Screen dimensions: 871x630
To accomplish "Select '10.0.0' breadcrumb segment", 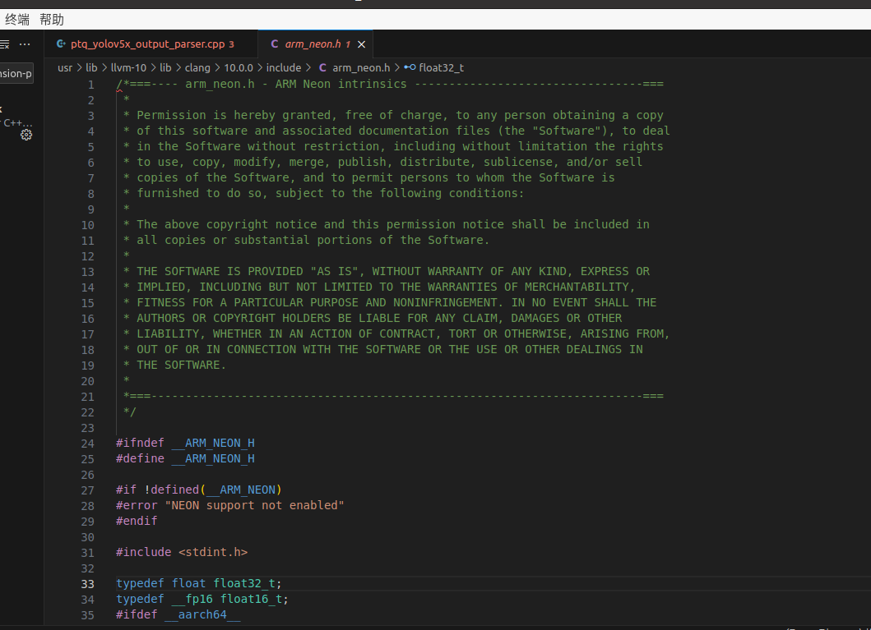I will tap(239, 67).
